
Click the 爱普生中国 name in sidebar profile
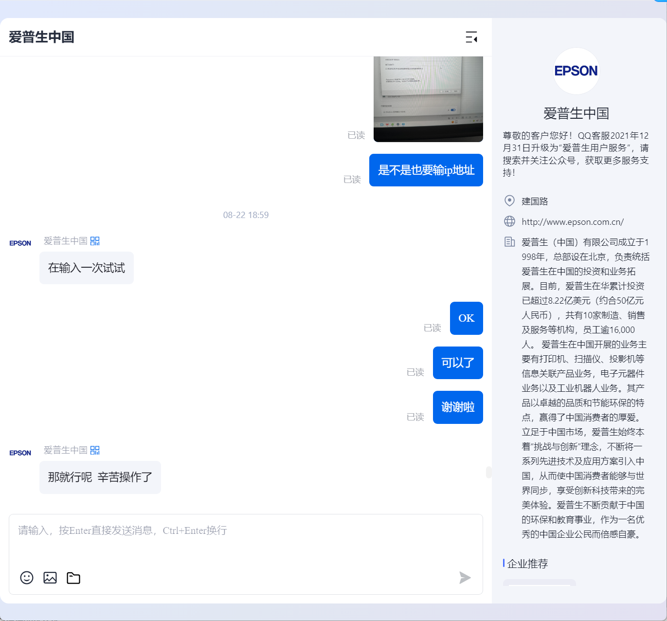[x=577, y=113]
